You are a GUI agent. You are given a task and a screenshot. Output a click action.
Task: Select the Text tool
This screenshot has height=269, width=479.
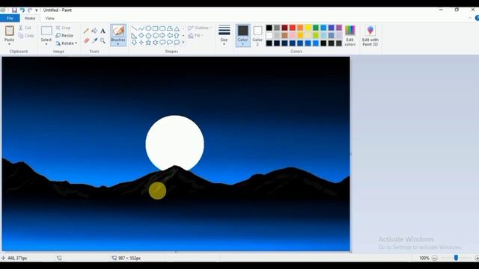pos(103,31)
